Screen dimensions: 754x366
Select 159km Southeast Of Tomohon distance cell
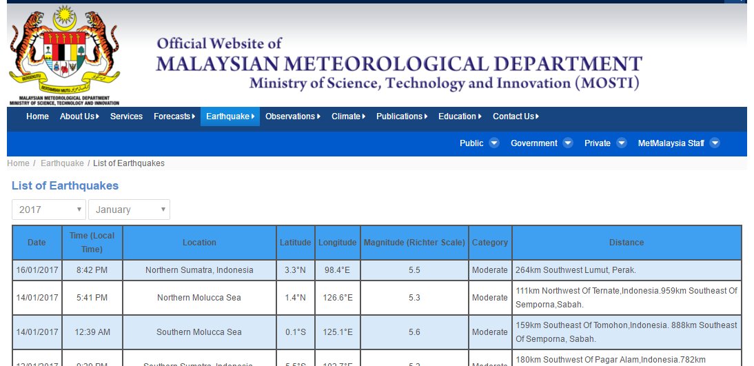626,332
